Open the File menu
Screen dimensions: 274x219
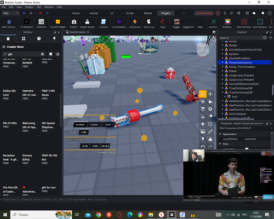pyautogui.click(x=4, y=7)
